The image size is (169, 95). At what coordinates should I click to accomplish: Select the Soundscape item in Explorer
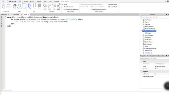tap(148, 44)
